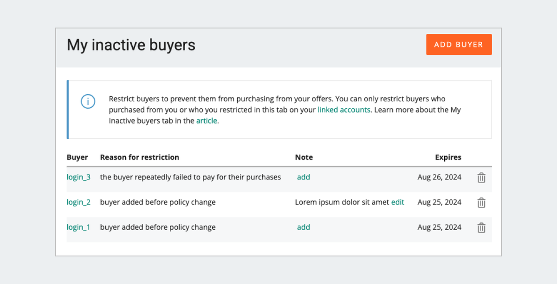Click the Expires column header
The image size is (557, 284).
click(448, 157)
